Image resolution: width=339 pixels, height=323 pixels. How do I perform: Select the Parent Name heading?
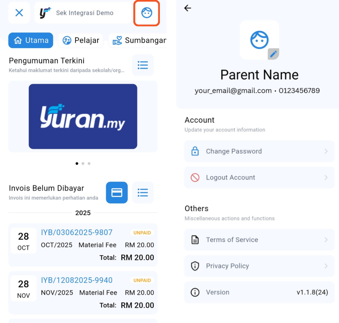pos(259,75)
